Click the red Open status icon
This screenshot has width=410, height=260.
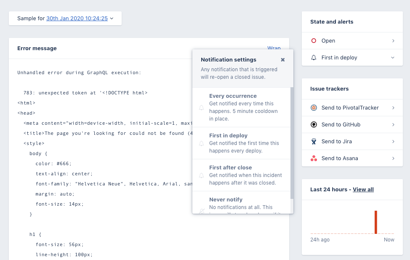click(x=313, y=40)
